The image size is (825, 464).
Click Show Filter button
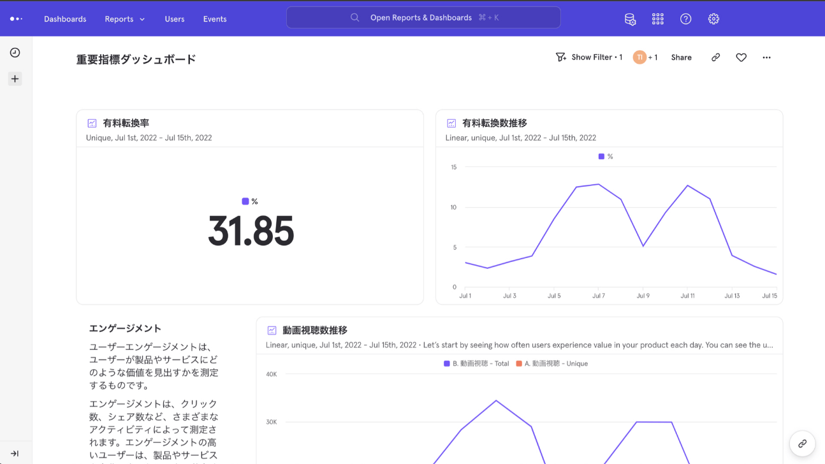[588, 57]
